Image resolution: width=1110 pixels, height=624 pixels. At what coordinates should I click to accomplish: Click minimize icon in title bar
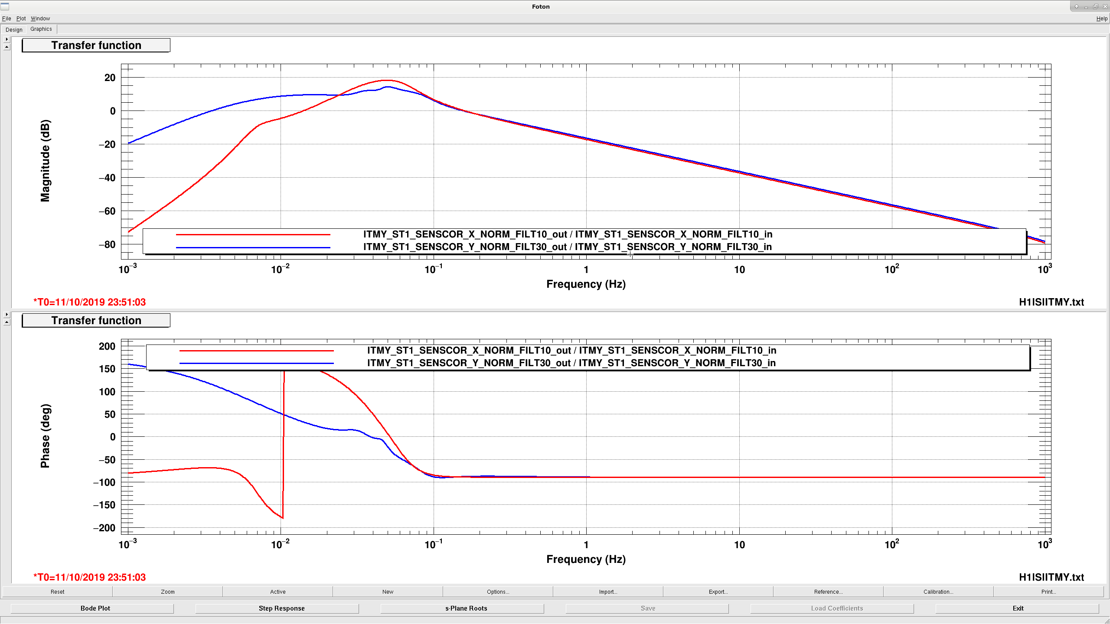pyautogui.click(x=1086, y=6)
